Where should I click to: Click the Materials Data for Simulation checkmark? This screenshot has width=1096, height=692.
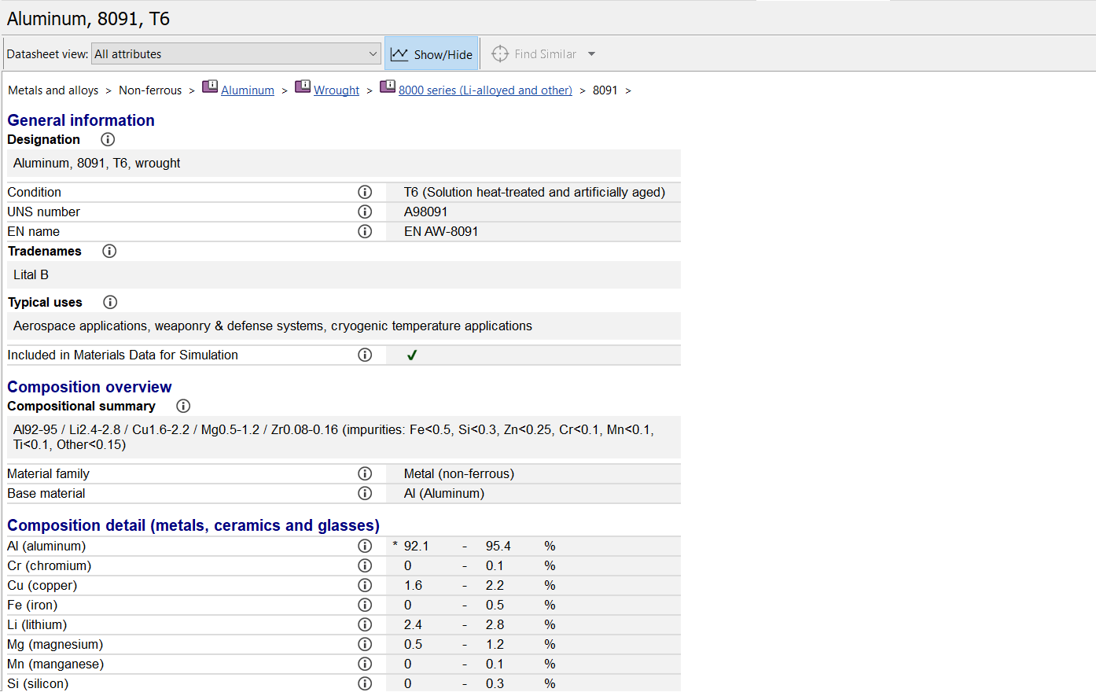411,355
